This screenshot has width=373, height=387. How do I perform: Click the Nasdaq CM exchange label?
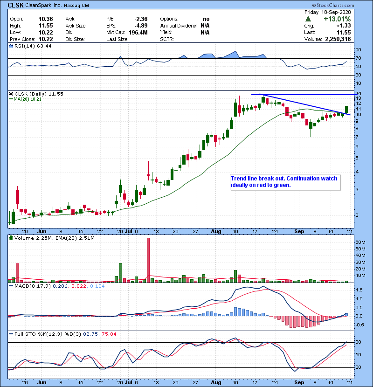pos(76,6)
